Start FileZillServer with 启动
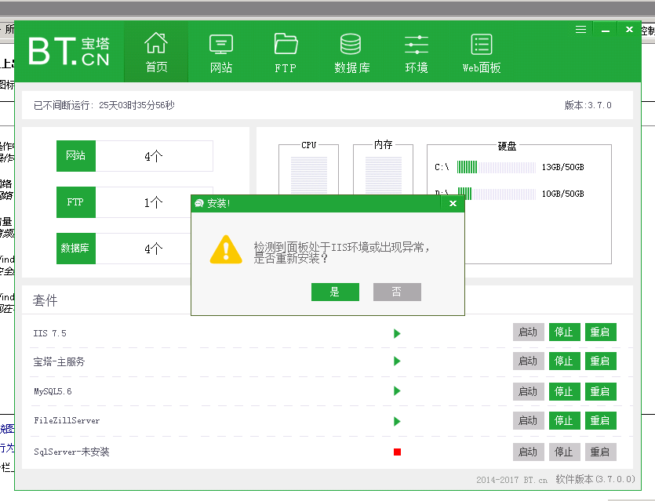The image size is (655, 501). coord(529,421)
